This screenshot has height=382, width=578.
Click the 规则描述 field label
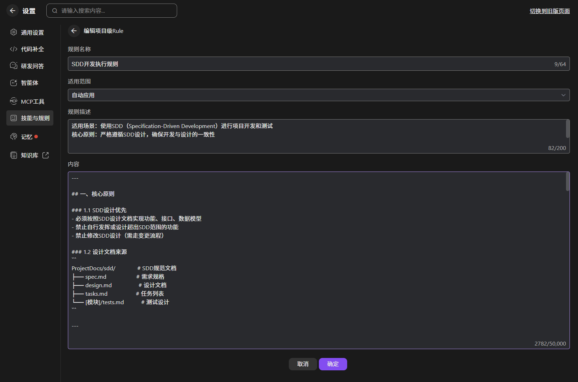79,112
